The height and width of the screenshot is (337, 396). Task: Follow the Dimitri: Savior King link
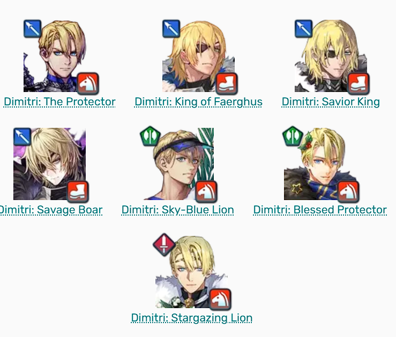point(331,102)
